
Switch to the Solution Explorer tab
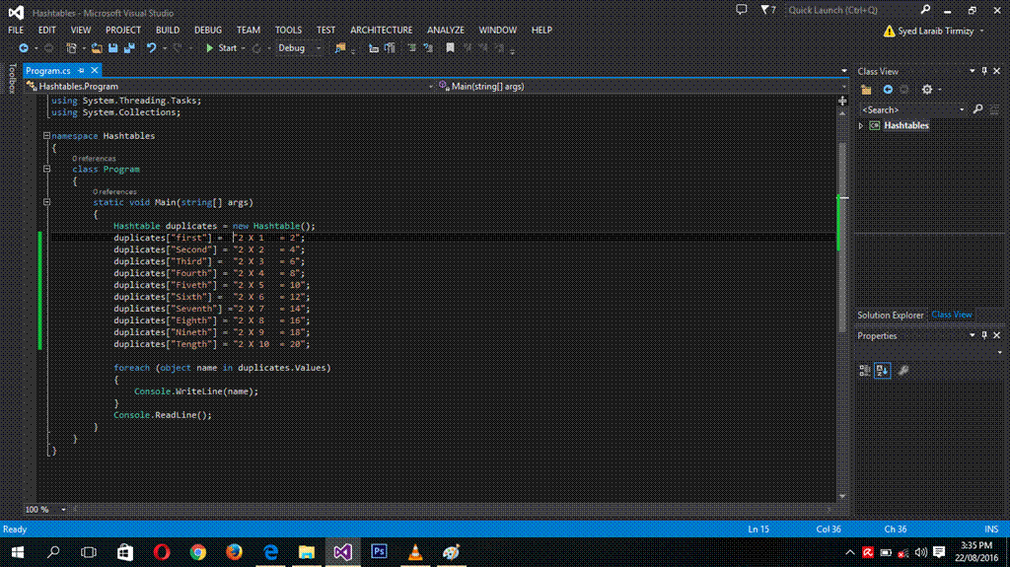click(890, 315)
